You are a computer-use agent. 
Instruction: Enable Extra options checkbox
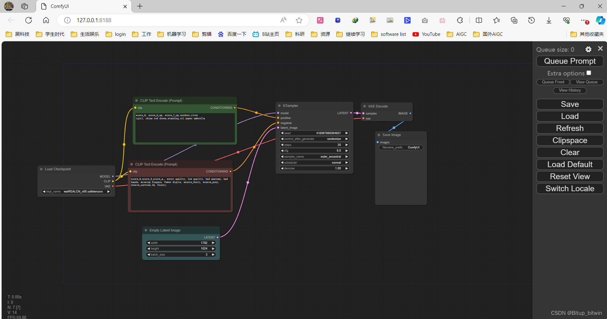tap(589, 73)
